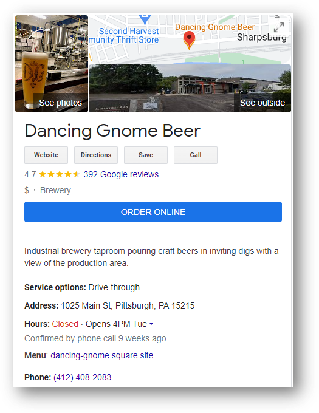Click the ORDER ONLINE button
The width and height of the screenshot is (319, 413).
153,212
